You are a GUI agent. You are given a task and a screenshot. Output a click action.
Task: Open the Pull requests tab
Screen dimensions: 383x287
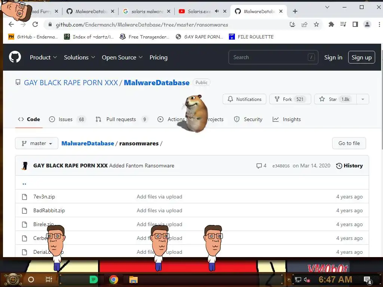122,119
